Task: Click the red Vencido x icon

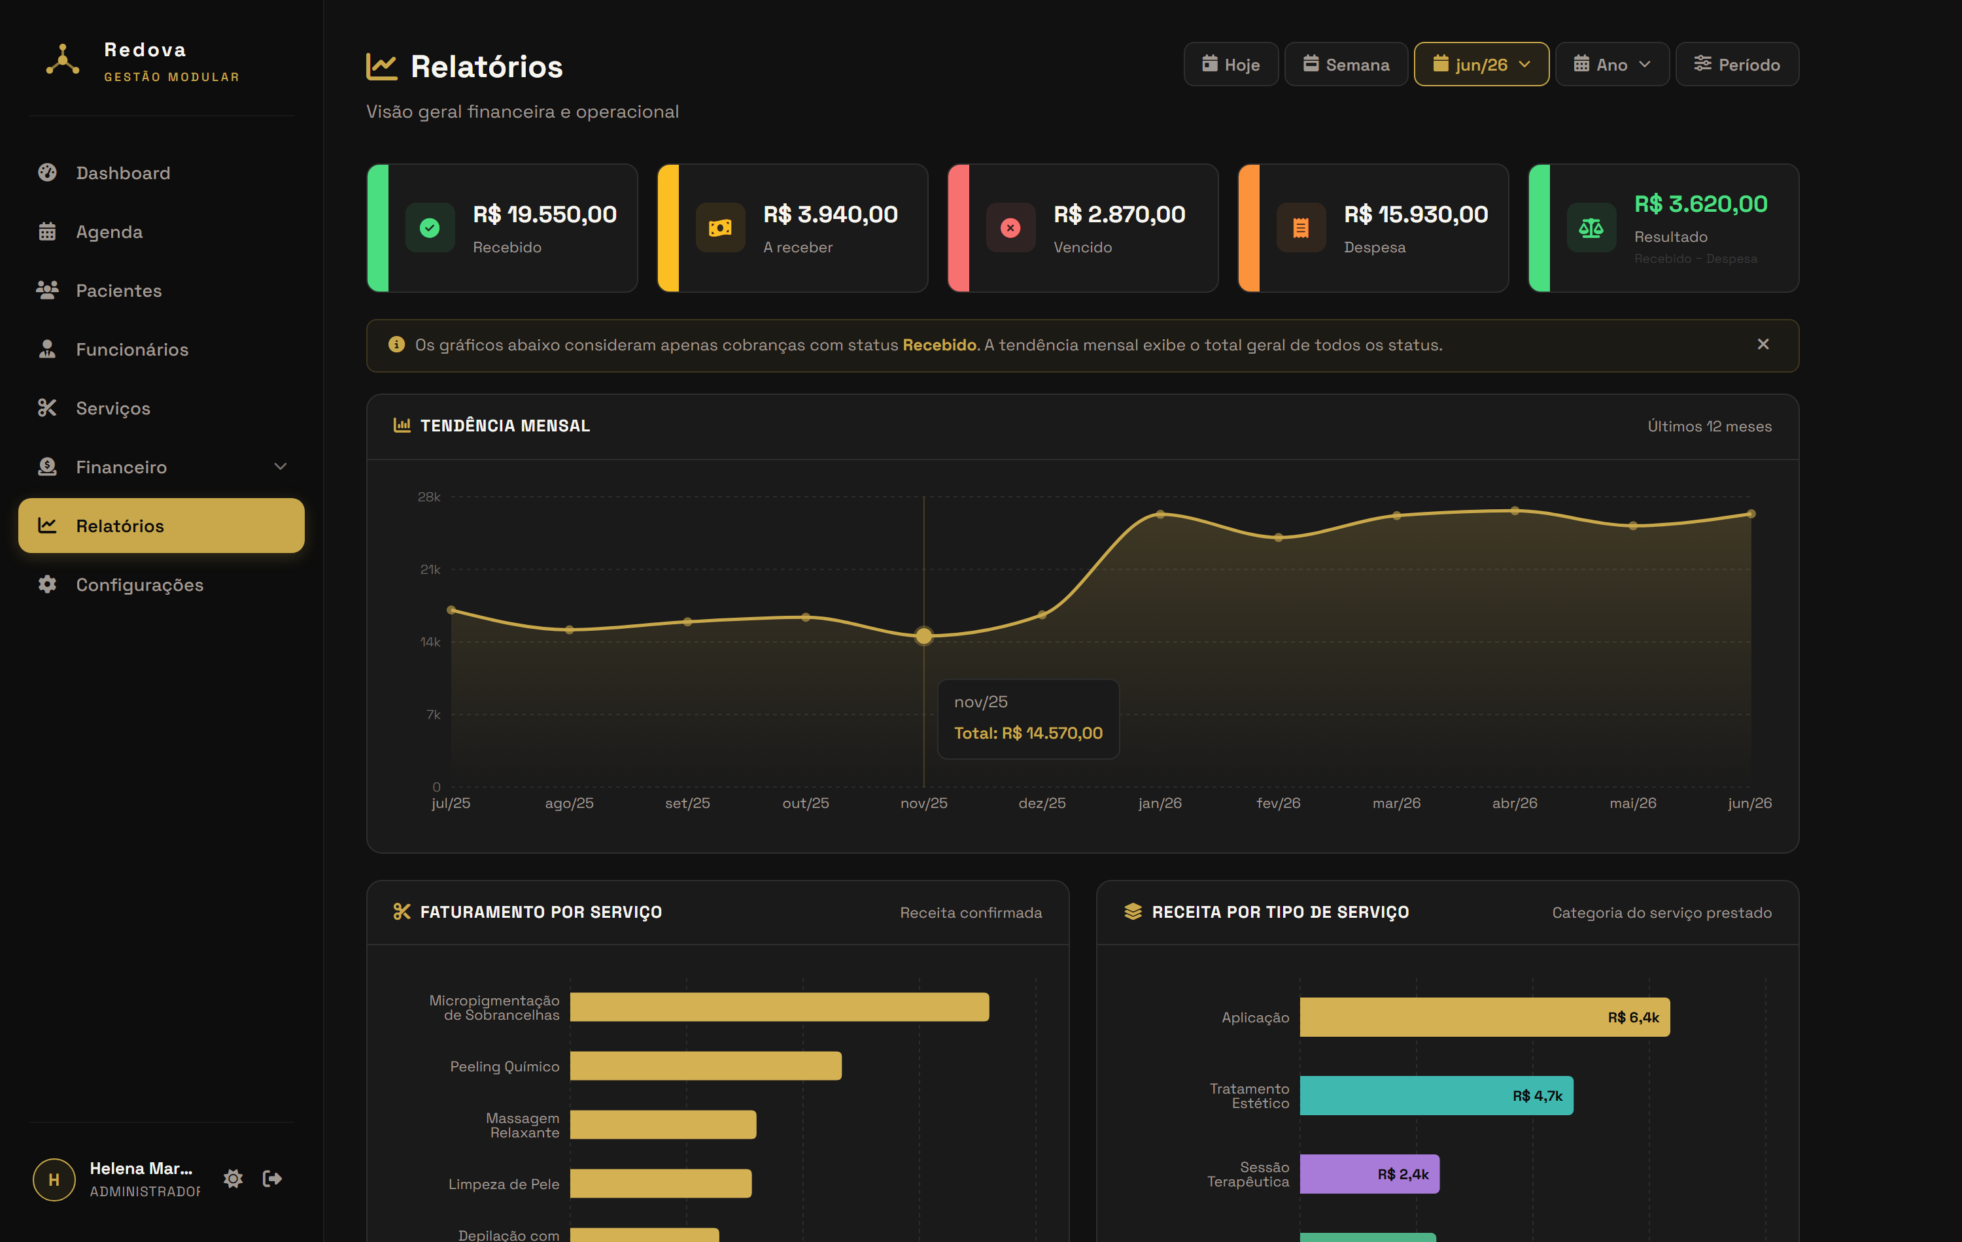Action: (1010, 228)
